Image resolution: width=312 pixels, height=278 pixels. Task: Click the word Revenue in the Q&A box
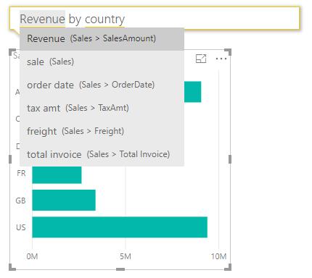(42, 19)
